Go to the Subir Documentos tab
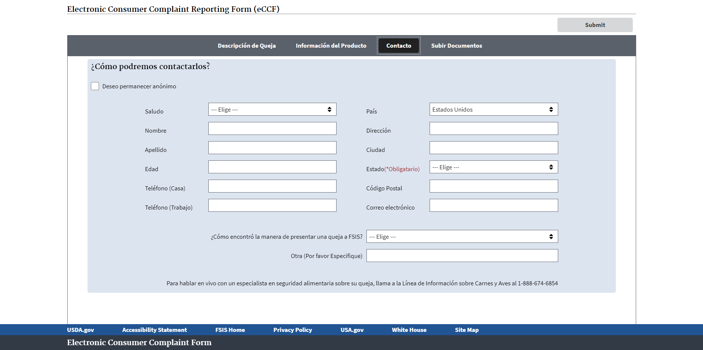Viewport: 703px width, 350px height. 456,46
